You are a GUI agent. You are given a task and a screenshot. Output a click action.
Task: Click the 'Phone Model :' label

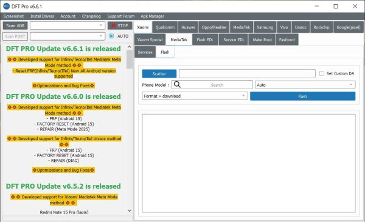(x=156, y=85)
